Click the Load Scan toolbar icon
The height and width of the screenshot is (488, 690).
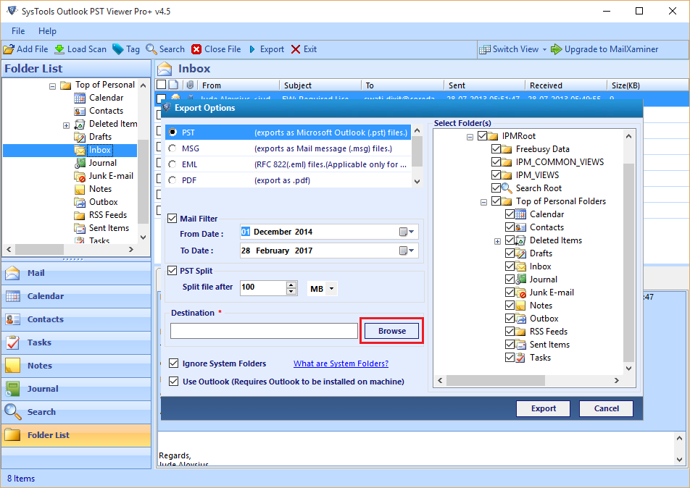[59, 49]
